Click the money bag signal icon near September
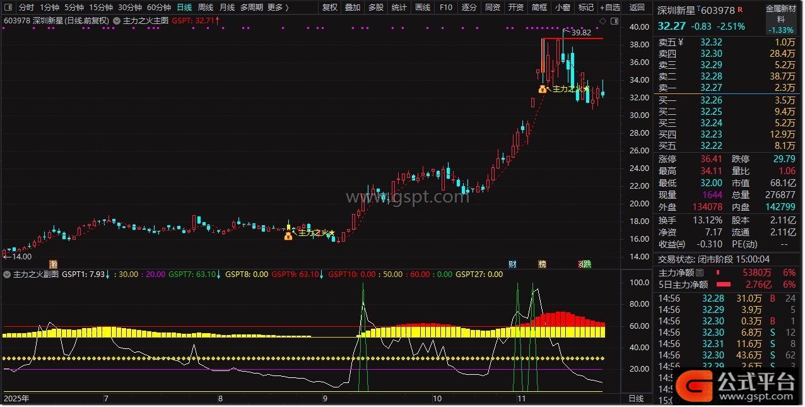 288,237
